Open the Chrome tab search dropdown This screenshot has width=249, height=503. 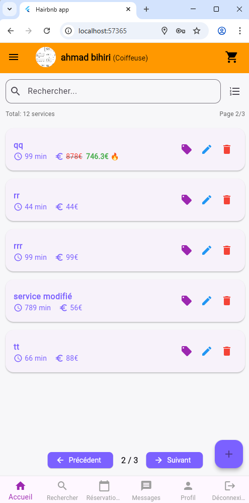[10, 9]
